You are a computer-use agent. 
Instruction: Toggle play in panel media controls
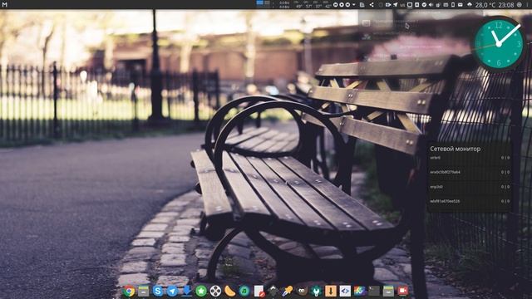(x=342, y=5)
